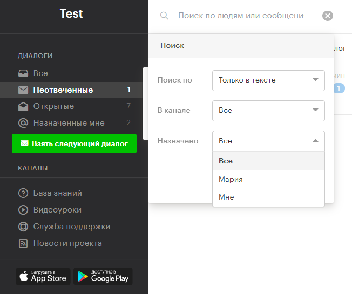Click the КАНАЛЫ section heading

point(33,168)
